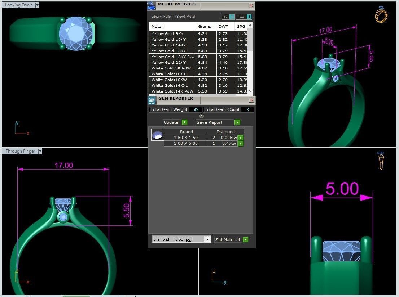
Task: Click the 1.50 X 1.50 size cell
Action: click(185, 138)
